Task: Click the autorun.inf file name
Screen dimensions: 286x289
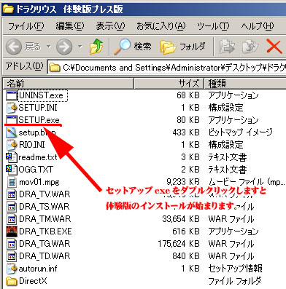Action: (x=38, y=269)
